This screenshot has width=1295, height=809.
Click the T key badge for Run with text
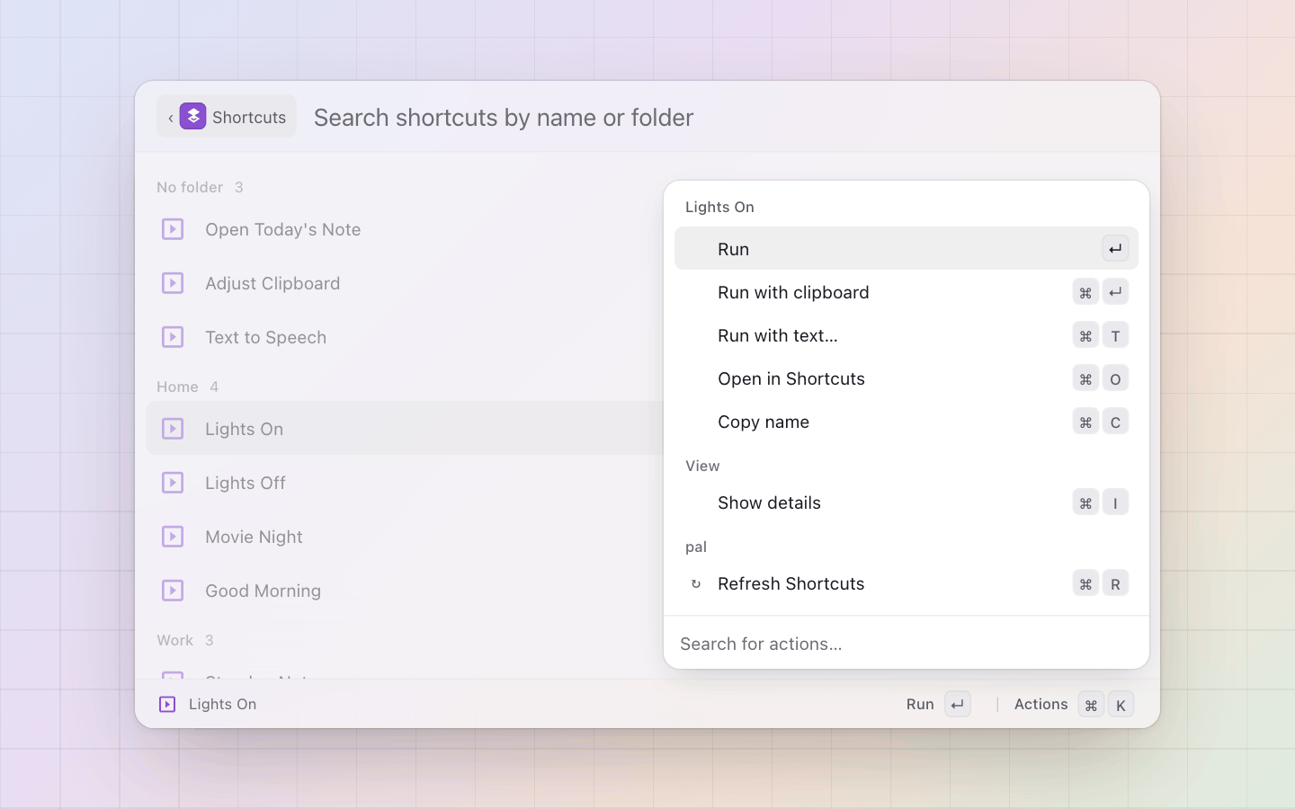[1115, 335]
